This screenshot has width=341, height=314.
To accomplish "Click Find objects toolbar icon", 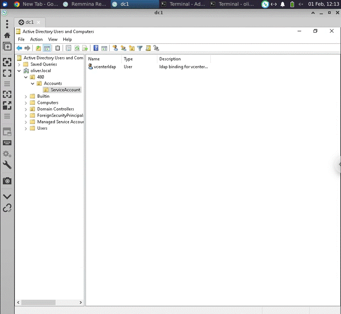I will click(148, 48).
